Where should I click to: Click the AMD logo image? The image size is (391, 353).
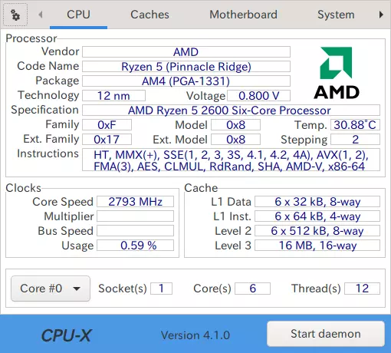337,73
